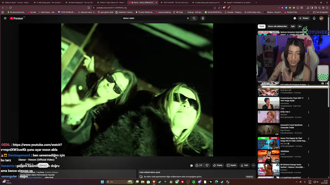This screenshot has height=185, width=330.
Task: Open Windows Start menu
Action: pos(102,182)
